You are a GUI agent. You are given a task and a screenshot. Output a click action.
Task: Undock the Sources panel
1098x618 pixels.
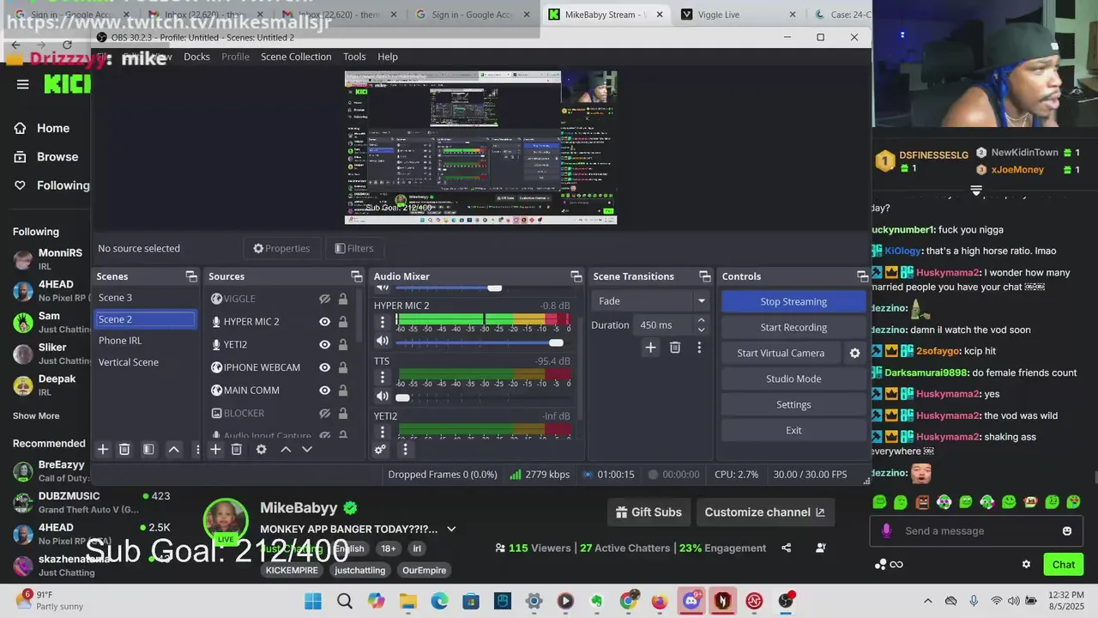point(356,276)
